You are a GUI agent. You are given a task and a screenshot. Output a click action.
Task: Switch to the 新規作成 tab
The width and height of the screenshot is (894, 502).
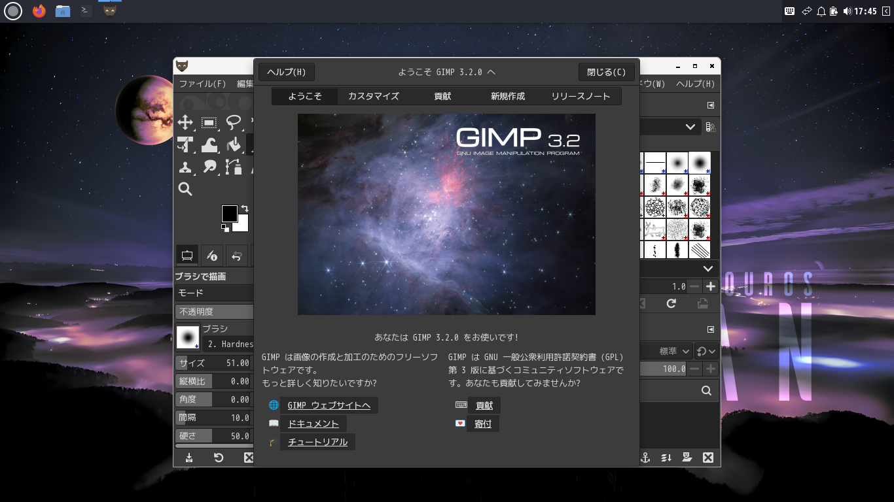[508, 96]
